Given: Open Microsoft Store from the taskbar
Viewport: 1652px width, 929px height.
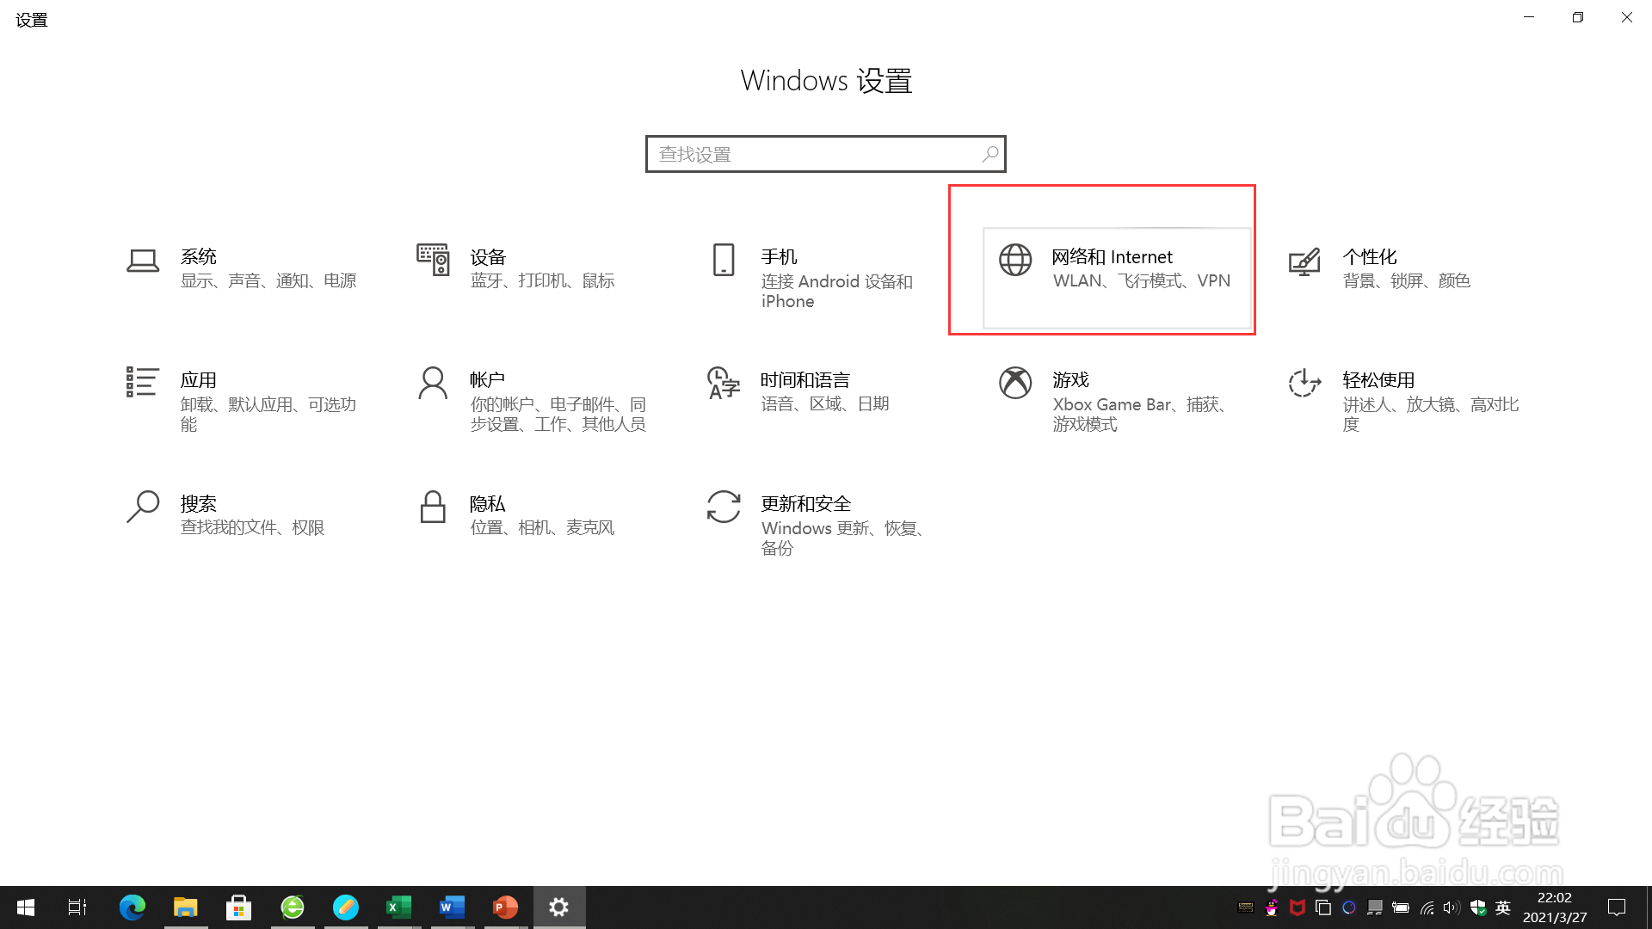Looking at the screenshot, I should click(238, 907).
